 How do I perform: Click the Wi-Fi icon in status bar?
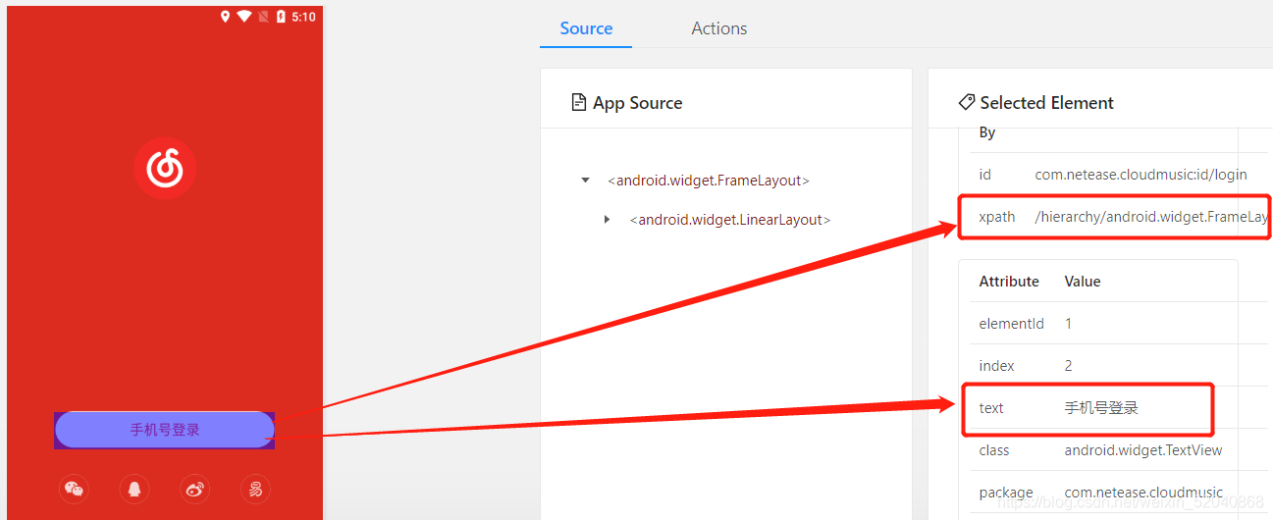tap(244, 17)
